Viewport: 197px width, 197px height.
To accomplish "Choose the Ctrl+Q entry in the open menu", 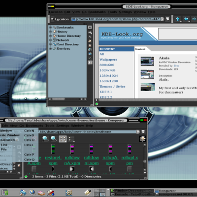I will point(19,160).
